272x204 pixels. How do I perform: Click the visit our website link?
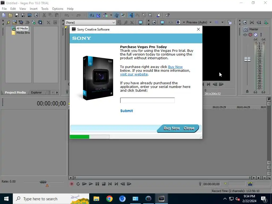(x=134, y=74)
